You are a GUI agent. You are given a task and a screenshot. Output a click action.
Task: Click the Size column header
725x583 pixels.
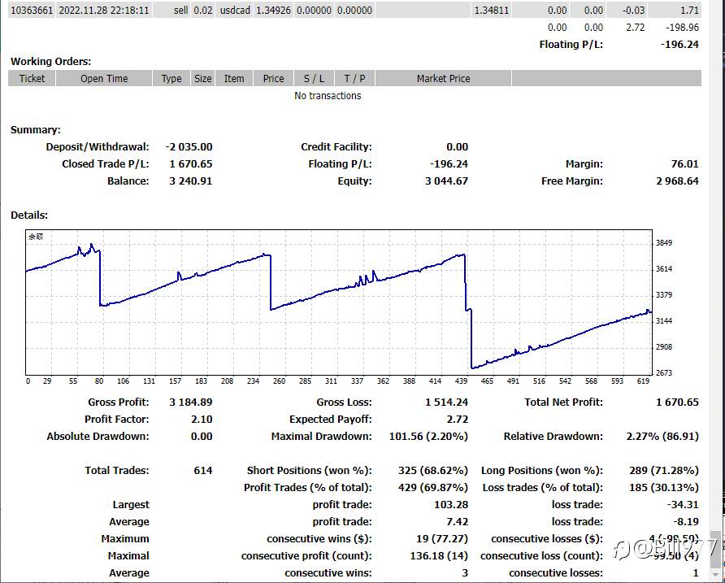(202, 78)
